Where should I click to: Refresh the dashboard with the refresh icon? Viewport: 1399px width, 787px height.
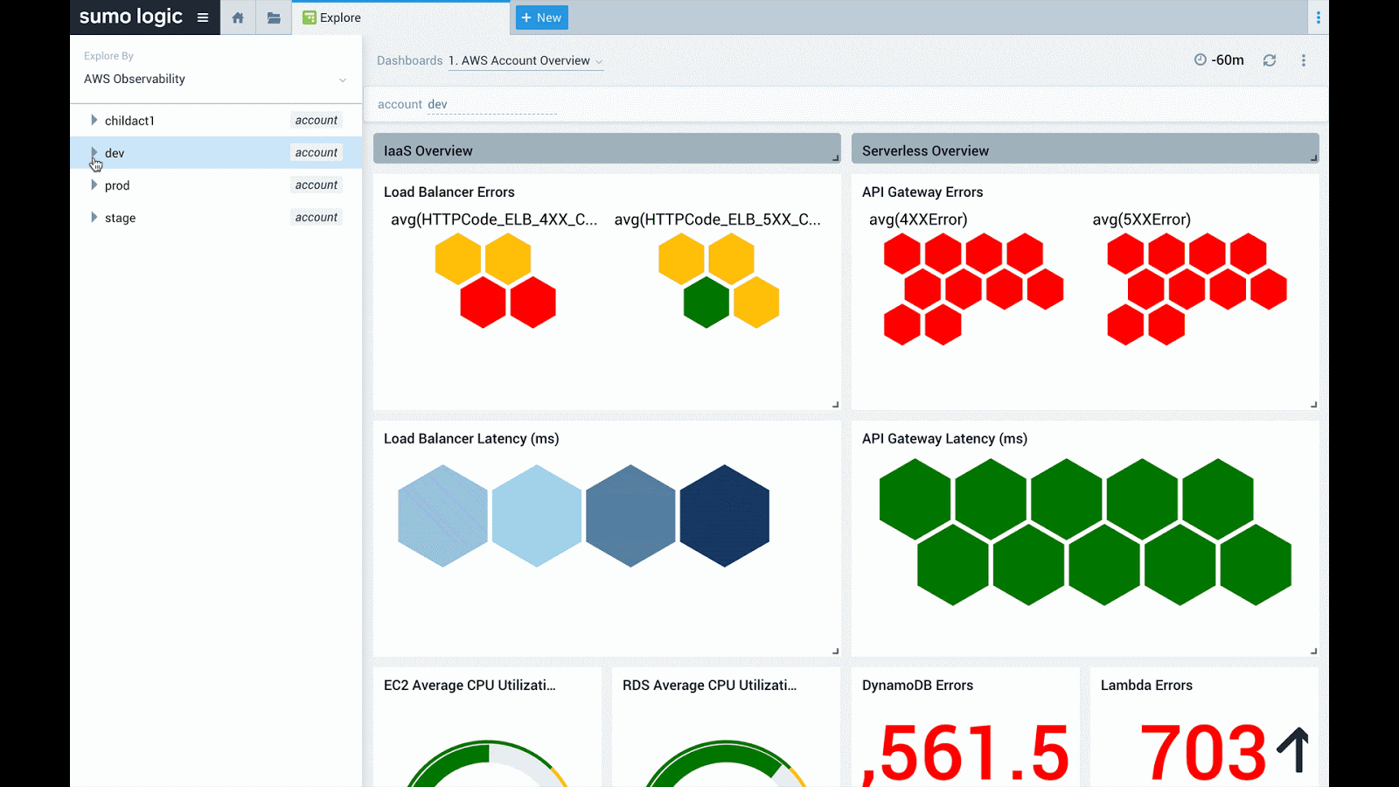(1269, 59)
